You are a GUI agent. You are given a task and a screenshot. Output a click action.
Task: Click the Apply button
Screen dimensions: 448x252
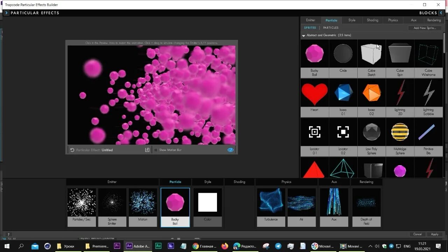[x=435, y=234]
